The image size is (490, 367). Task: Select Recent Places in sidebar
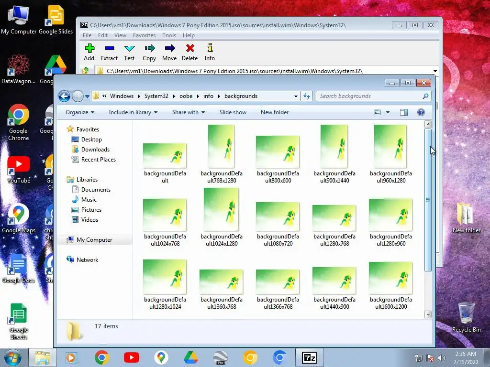(x=99, y=160)
